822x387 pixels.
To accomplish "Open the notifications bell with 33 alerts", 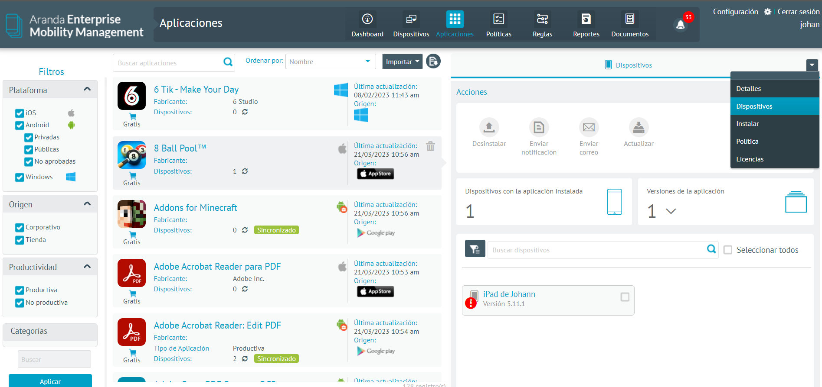I will (x=681, y=25).
